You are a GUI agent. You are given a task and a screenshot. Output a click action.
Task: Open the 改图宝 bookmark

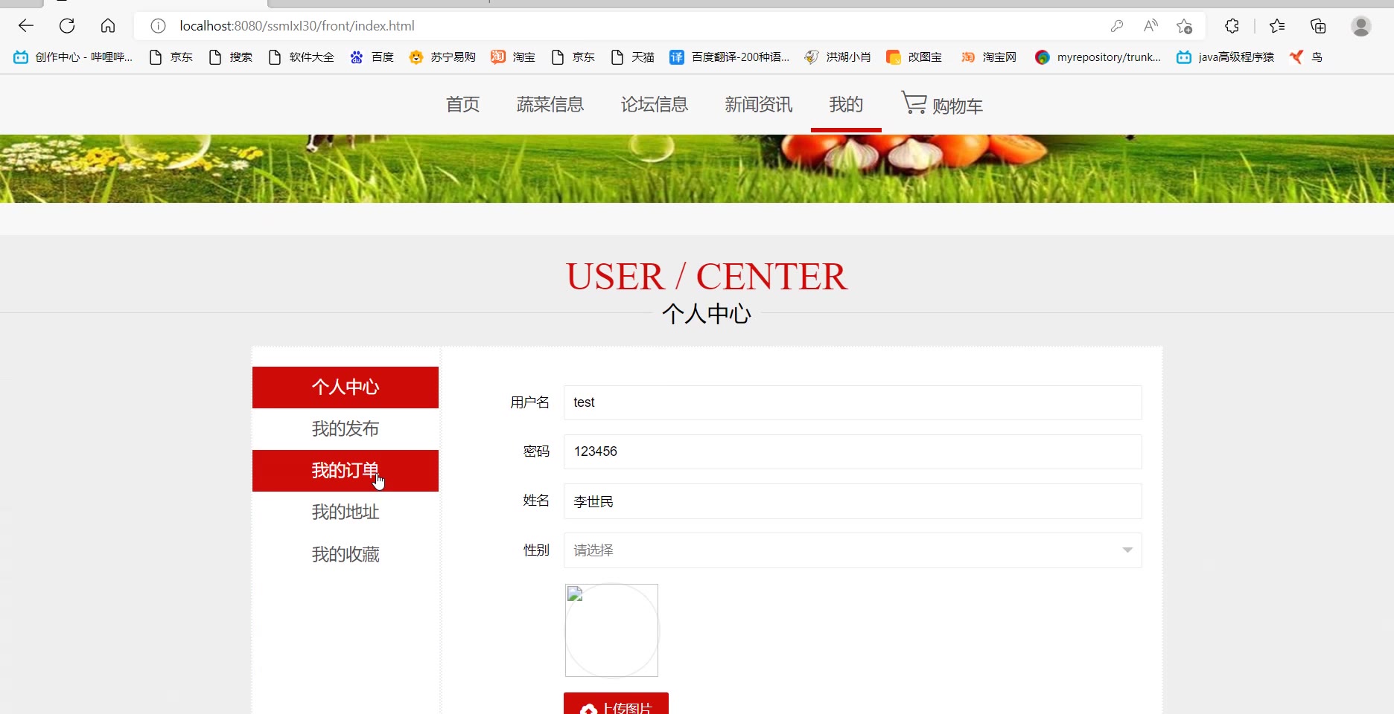click(914, 57)
